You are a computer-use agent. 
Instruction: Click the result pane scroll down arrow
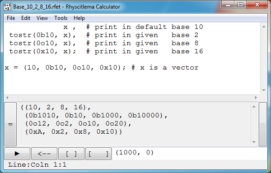click(x=254, y=142)
